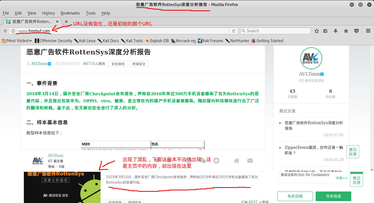374x203 pixels.
Task: Go to Firefox Home via house icon
Action: 346,31
